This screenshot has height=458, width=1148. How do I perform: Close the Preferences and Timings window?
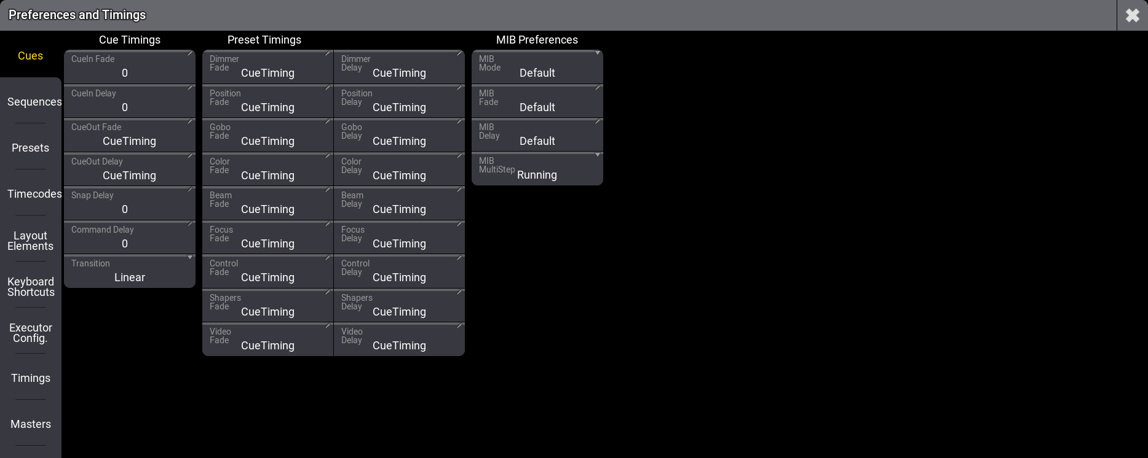click(1132, 15)
